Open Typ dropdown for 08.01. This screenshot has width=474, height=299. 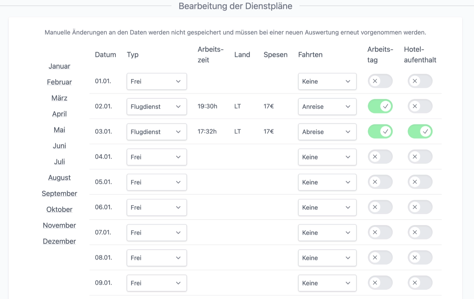click(157, 258)
